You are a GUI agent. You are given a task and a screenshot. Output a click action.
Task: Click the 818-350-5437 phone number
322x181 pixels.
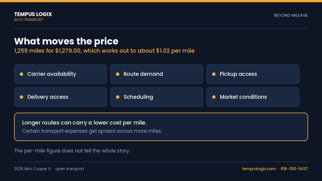(x=294, y=169)
